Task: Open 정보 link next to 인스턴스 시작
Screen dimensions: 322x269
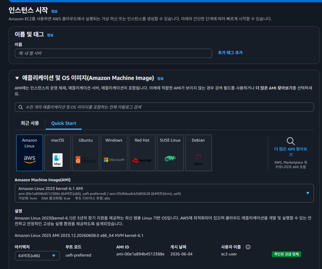Action: tap(54, 12)
